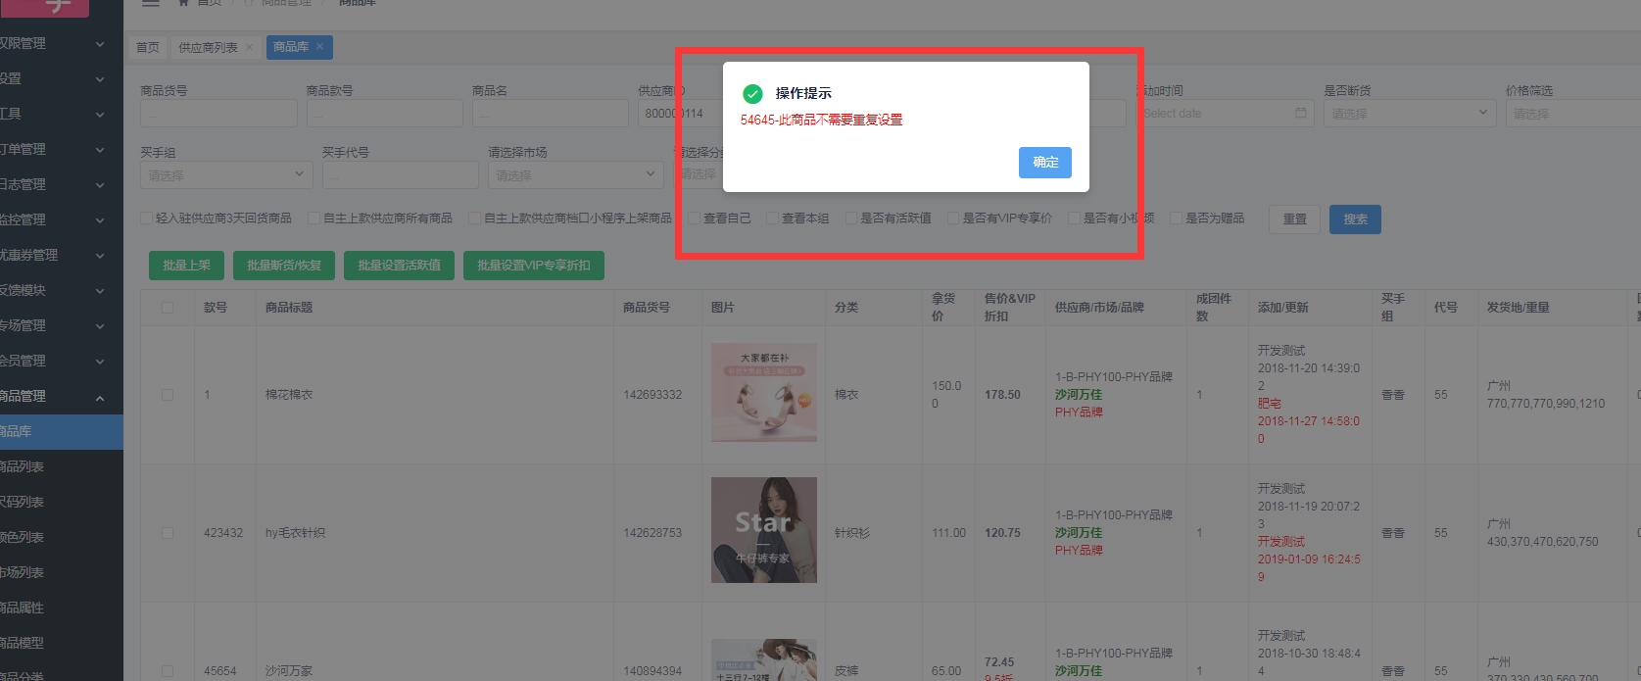Open 颜色列表 in the sidebar

[x=62, y=538]
